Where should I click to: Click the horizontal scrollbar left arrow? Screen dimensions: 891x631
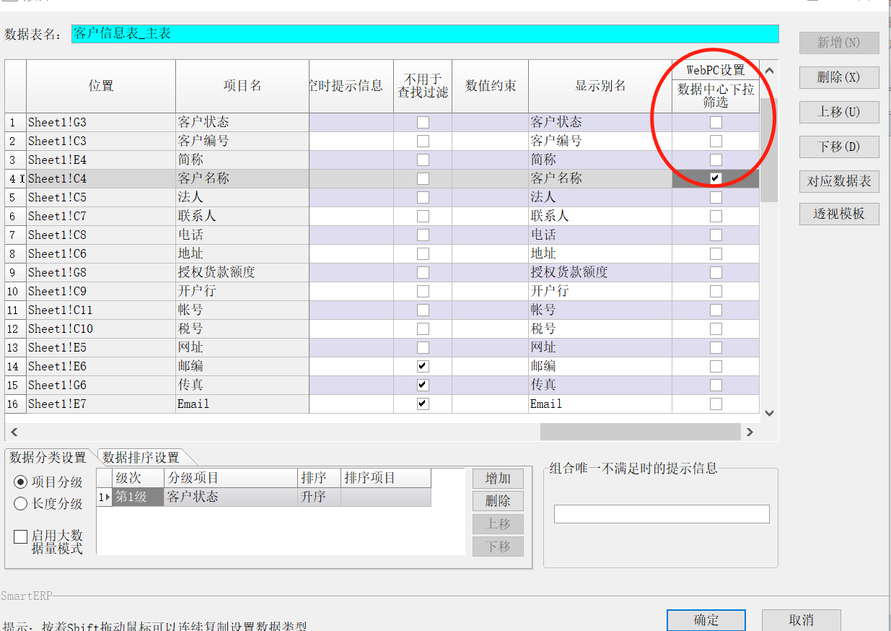(x=14, y=432)
